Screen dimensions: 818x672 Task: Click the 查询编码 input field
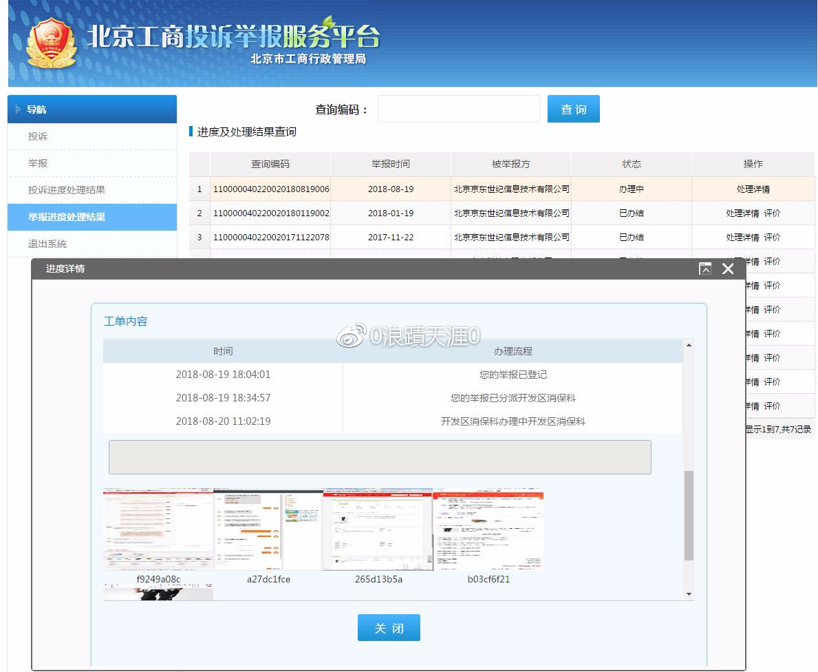(x=458, y=109)
